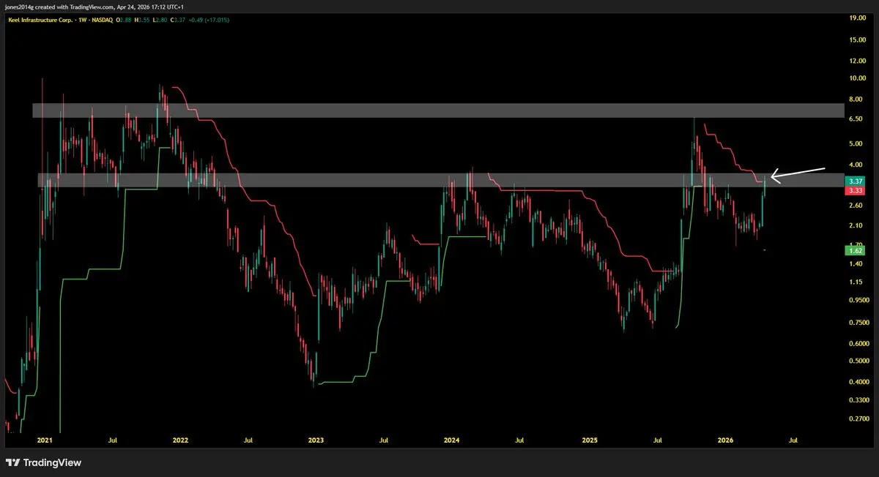Viewport: 879px width, 477px height.
Task: Click the 10.00 price axis label
Action: 858,78
